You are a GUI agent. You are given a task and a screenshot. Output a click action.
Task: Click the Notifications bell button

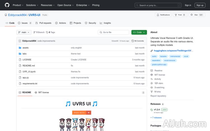coord(163,15)
